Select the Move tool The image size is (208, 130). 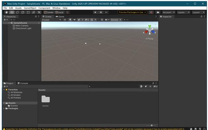coord(12,12)
